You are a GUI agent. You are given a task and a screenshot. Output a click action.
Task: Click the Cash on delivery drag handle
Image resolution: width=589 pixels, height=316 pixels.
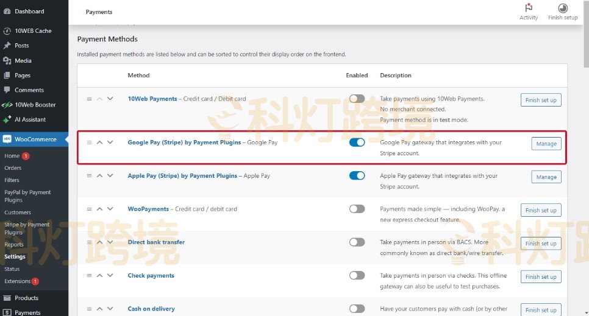(89, 309)
